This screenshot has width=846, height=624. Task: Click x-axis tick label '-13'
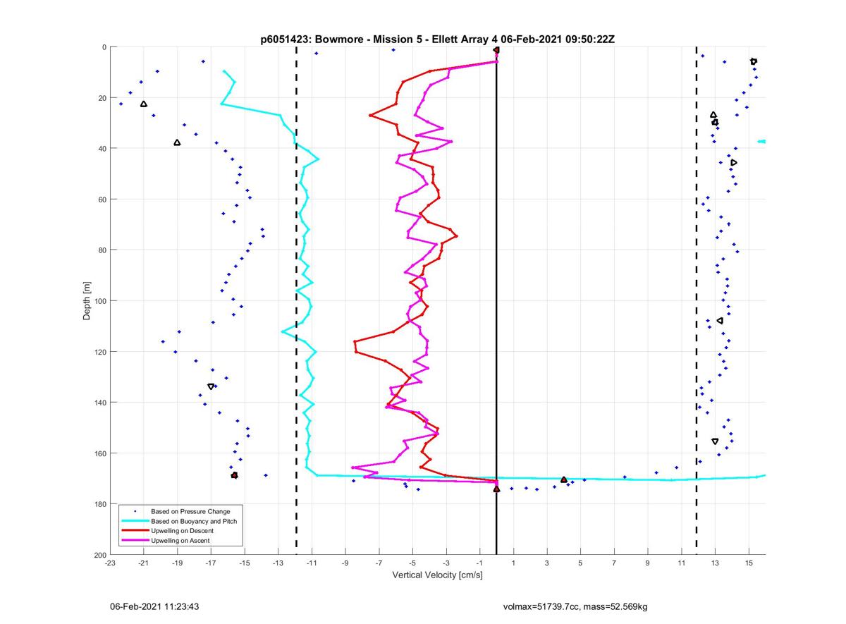click(x=278, y=563)
